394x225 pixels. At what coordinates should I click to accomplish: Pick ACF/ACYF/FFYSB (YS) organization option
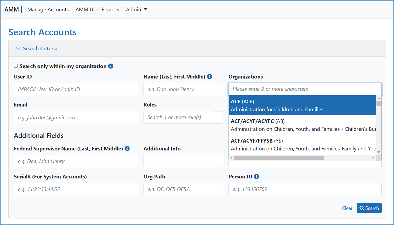coord(302,144)
